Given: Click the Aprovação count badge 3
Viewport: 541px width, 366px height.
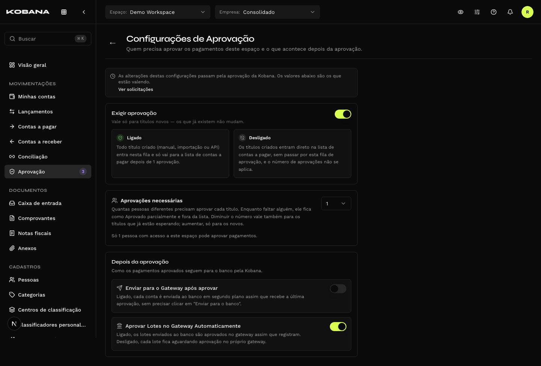Looking at the screenshot, I should coord(83,172).
